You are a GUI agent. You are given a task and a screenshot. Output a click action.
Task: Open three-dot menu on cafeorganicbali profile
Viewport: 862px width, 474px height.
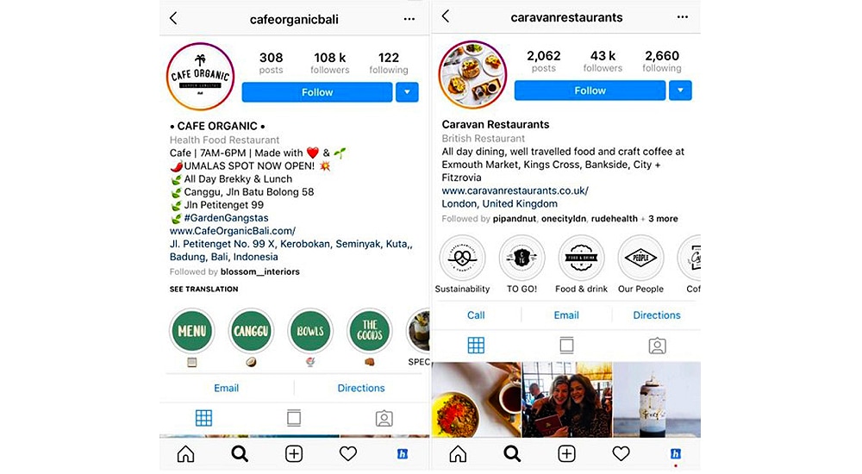pyautogui.click(x=409, y=19)
